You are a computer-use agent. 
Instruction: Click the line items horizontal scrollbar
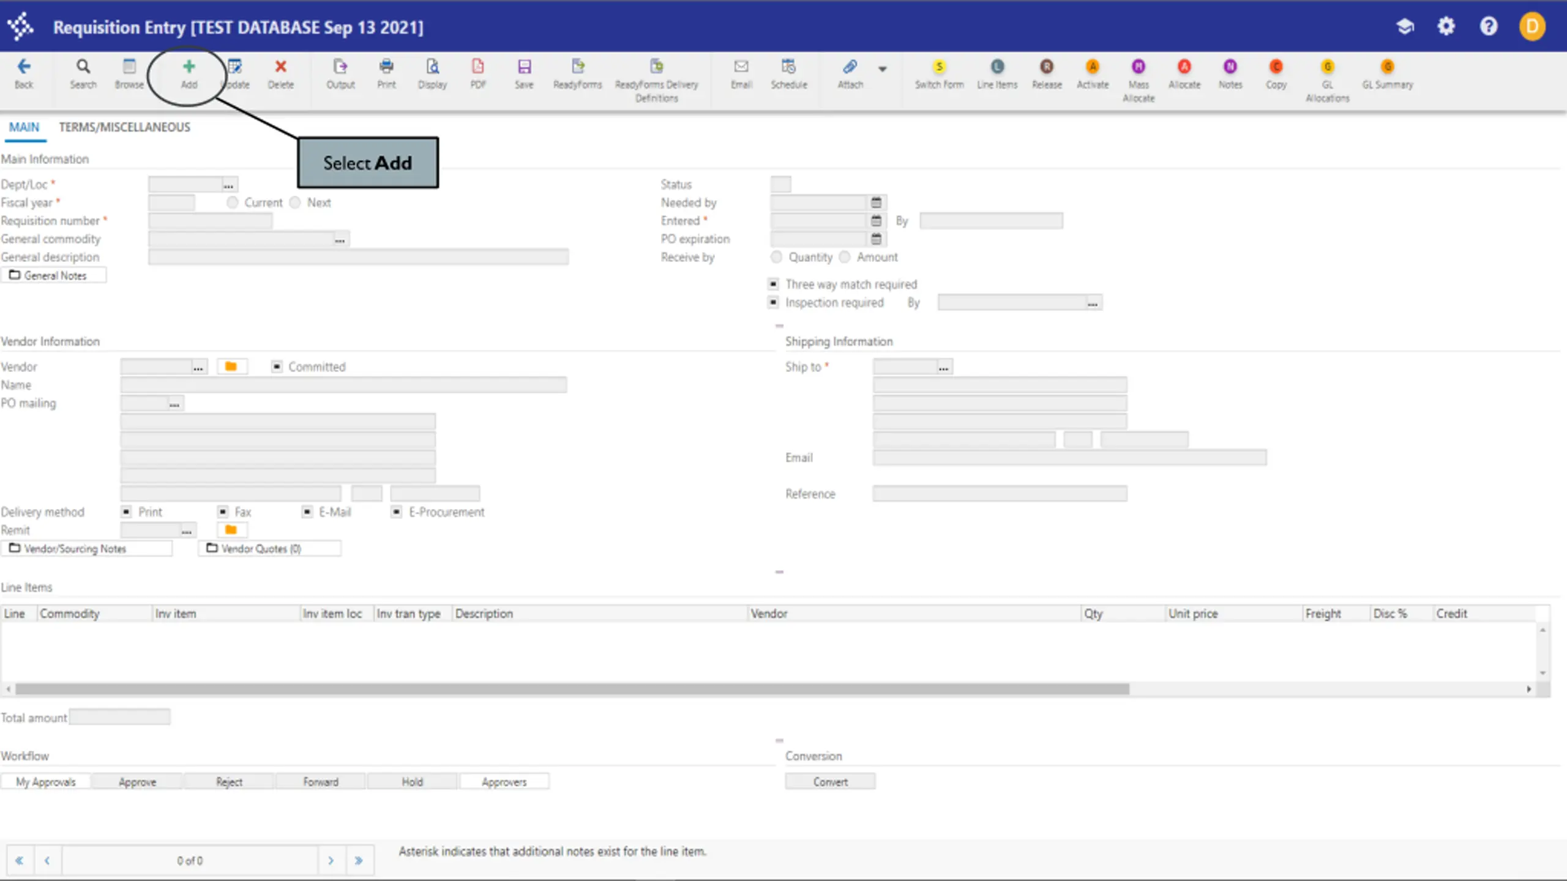572,689
